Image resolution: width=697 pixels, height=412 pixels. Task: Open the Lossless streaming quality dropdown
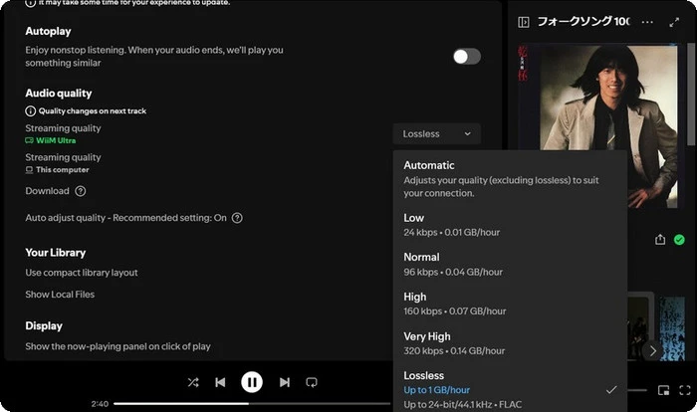click(x=436, y=133)
